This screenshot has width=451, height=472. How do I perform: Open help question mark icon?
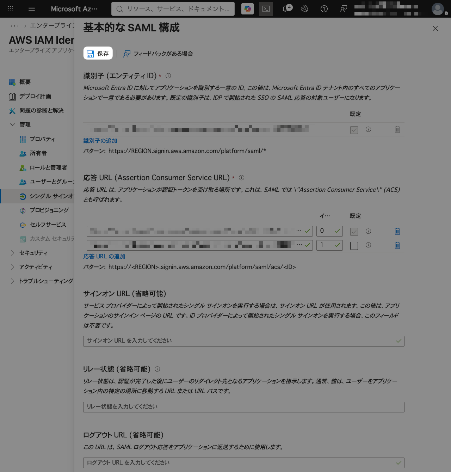pyautogui.click(x=324, y=9)
